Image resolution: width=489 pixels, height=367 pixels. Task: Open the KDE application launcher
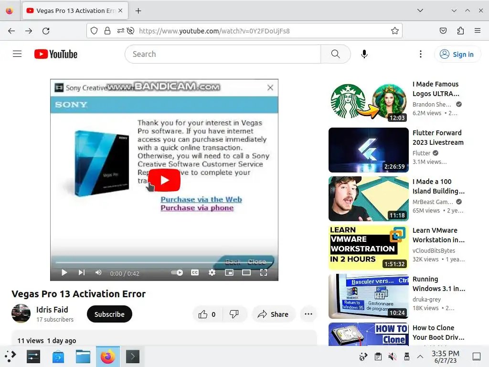(11, 356)
